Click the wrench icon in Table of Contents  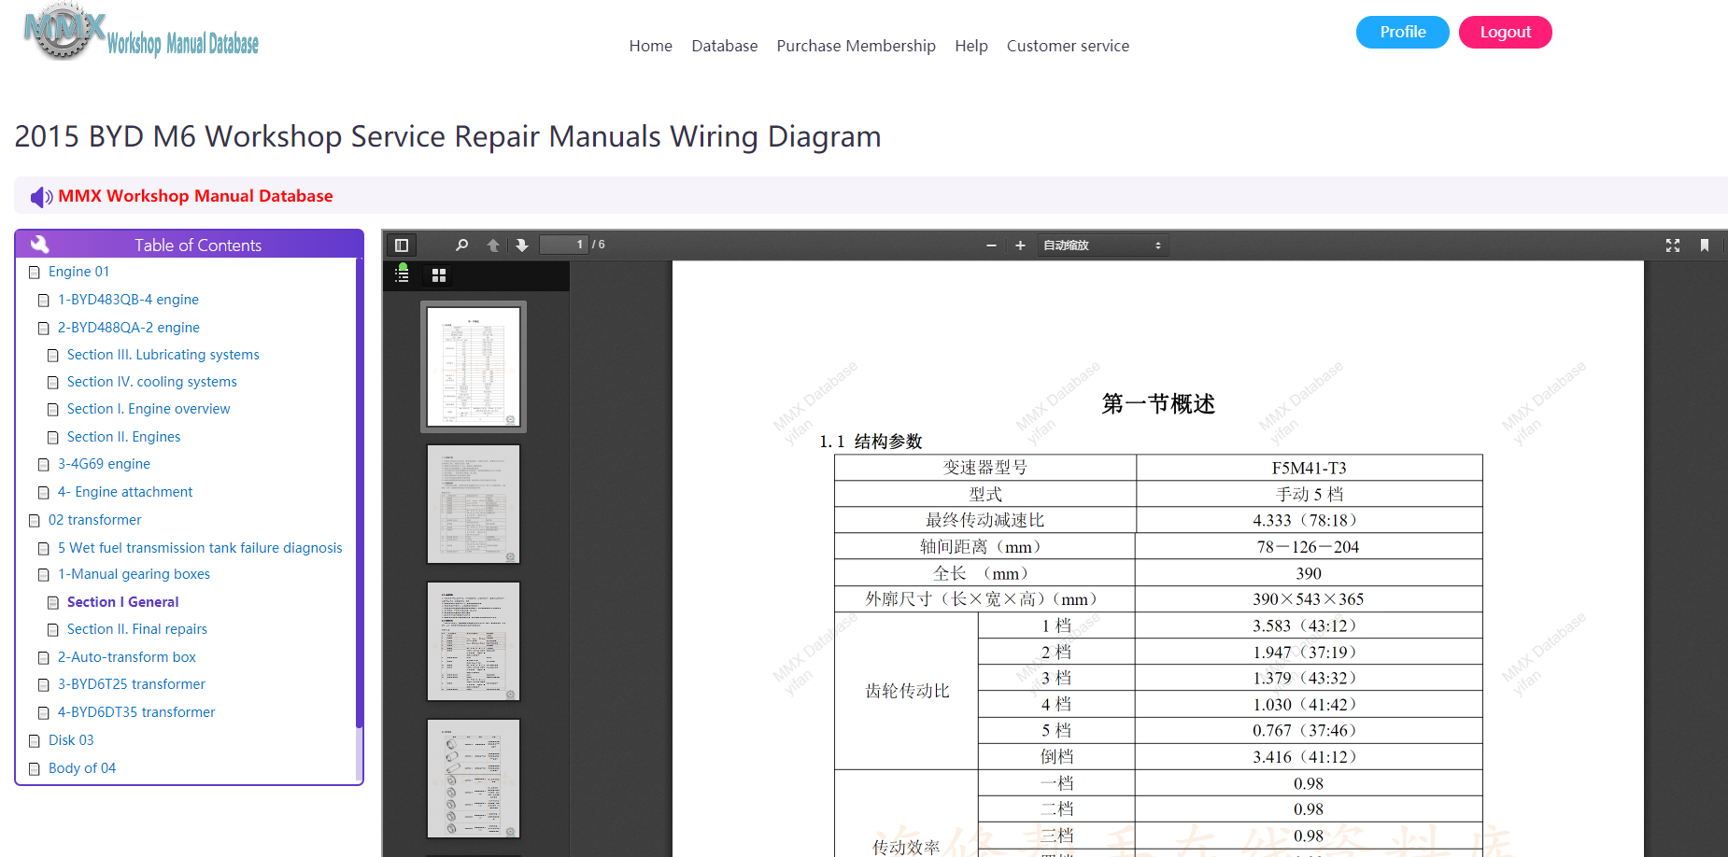(39, 245)
